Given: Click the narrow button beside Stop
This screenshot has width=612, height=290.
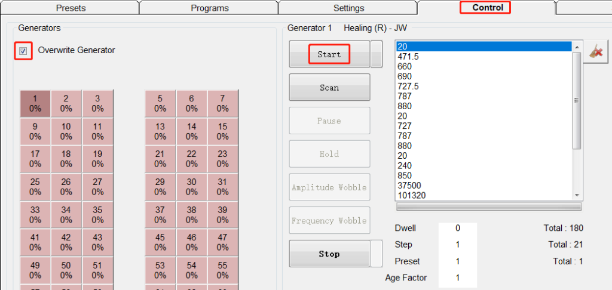Looking at the screenshot, I should (376, 254).
